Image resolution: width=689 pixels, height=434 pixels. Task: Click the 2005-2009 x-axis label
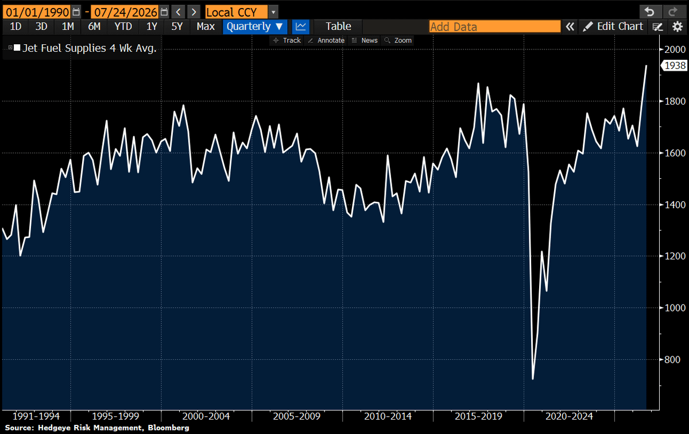(298, 416)
